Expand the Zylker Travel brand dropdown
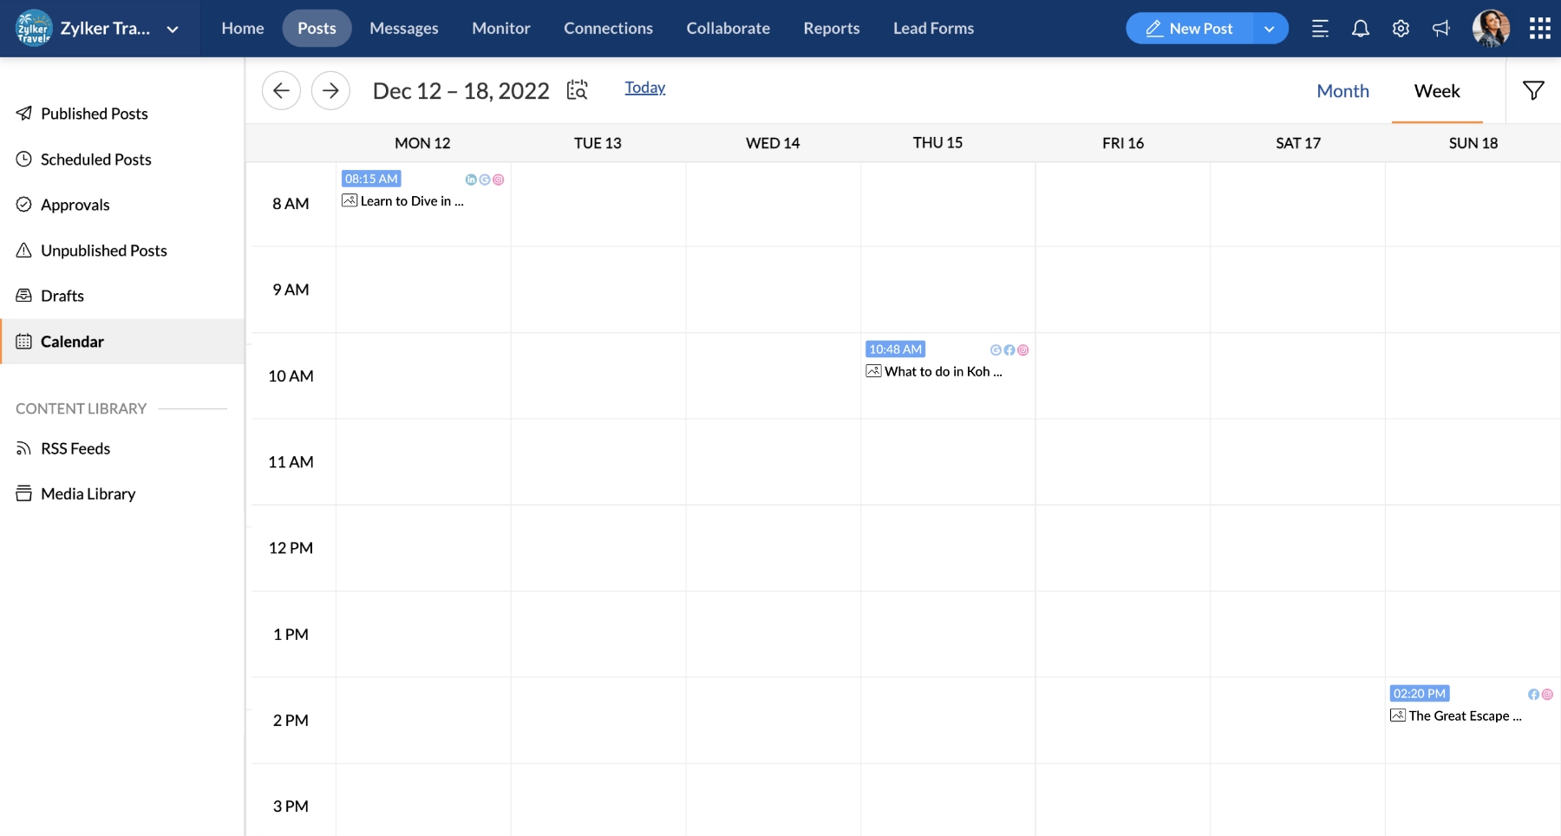This screenshot has height=836, width=1561. click(173, 28)
